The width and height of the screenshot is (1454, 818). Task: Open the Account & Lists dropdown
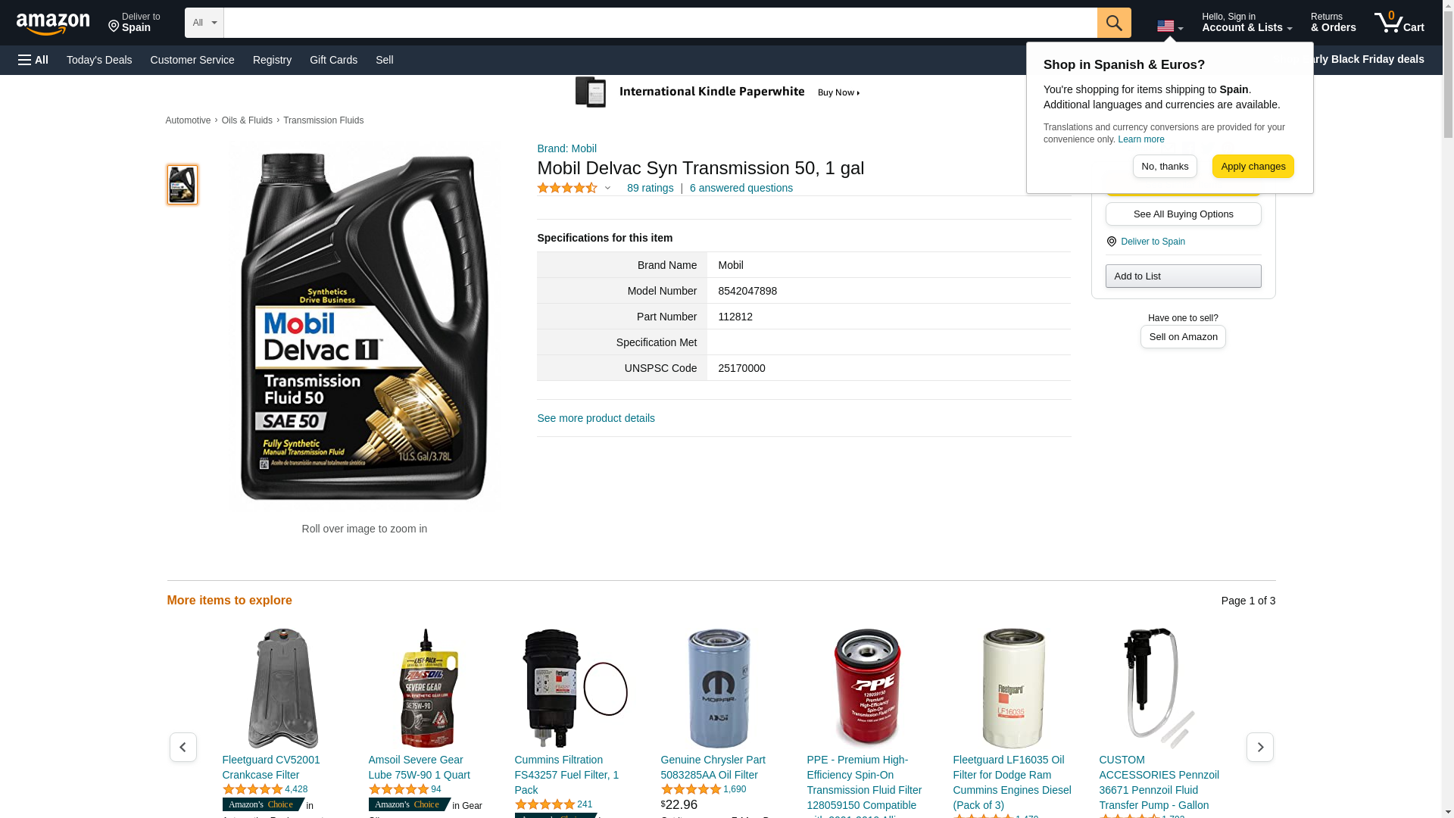1247,23
